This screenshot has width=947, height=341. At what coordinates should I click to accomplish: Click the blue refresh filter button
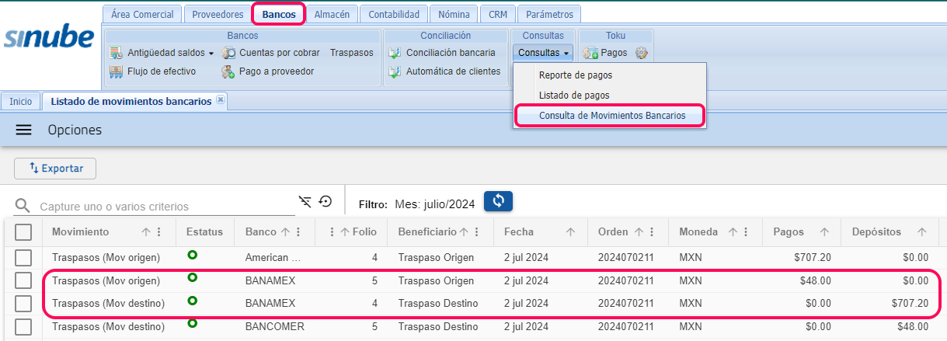point(498,201)
